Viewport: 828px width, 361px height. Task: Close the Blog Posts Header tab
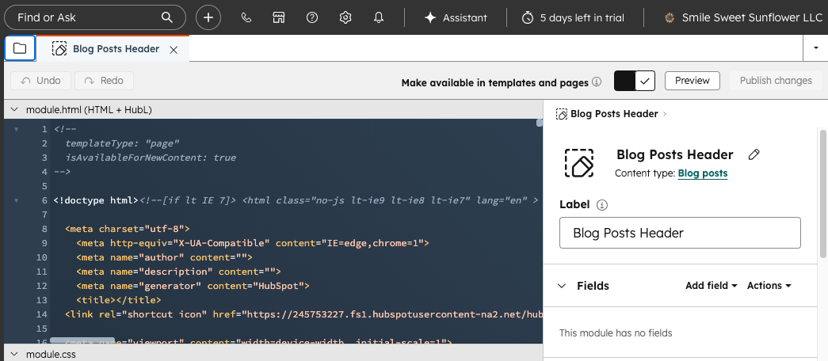pos(174,49)
